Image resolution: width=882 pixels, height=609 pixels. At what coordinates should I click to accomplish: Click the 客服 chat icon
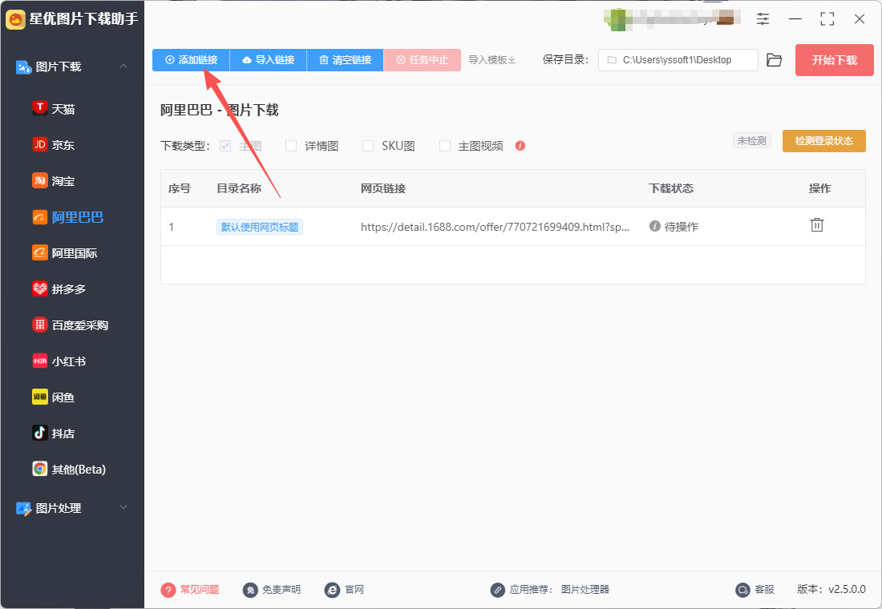click(743, 590)
